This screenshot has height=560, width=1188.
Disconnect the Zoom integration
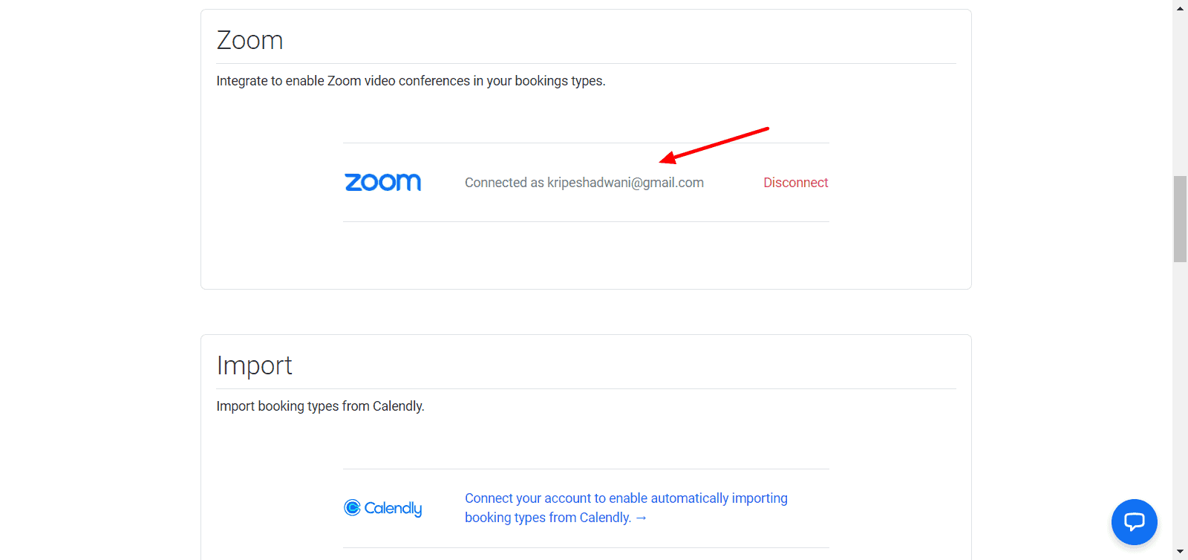[x=795, y=183]
